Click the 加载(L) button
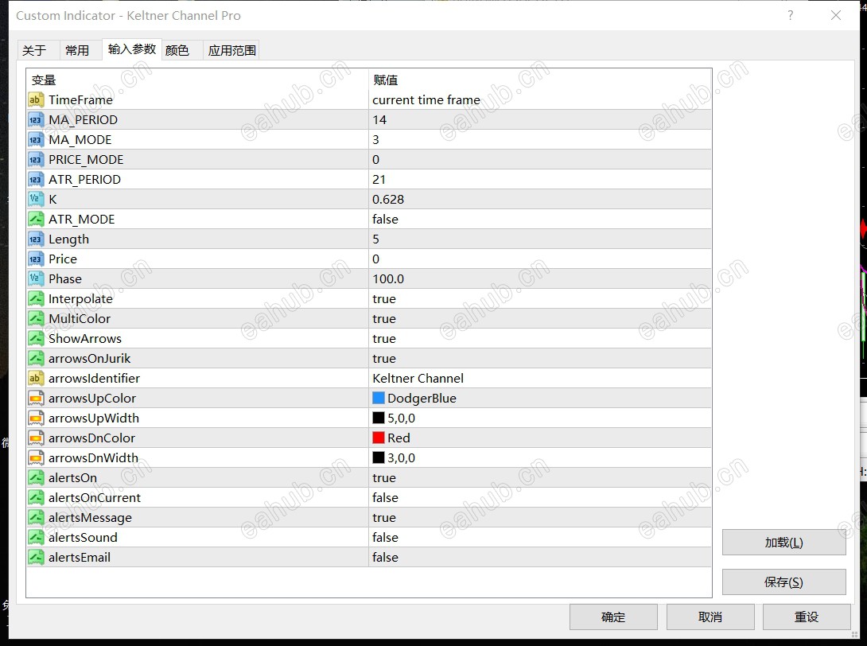The width and height of the screenshot is (867, 646). pos(783,543)
